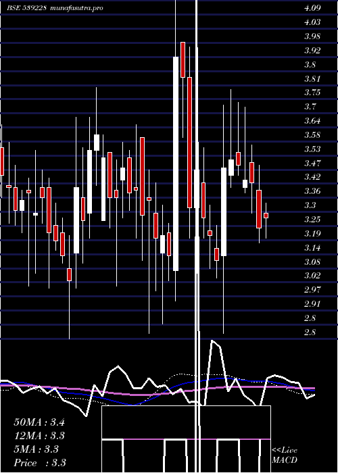Click the 3.7 price level label
This screenshot has width=338, height=473.
pyautogui.click(x=310, y=107)
